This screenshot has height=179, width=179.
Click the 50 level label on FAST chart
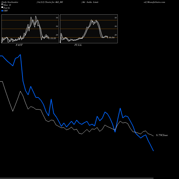coord(57,26)
